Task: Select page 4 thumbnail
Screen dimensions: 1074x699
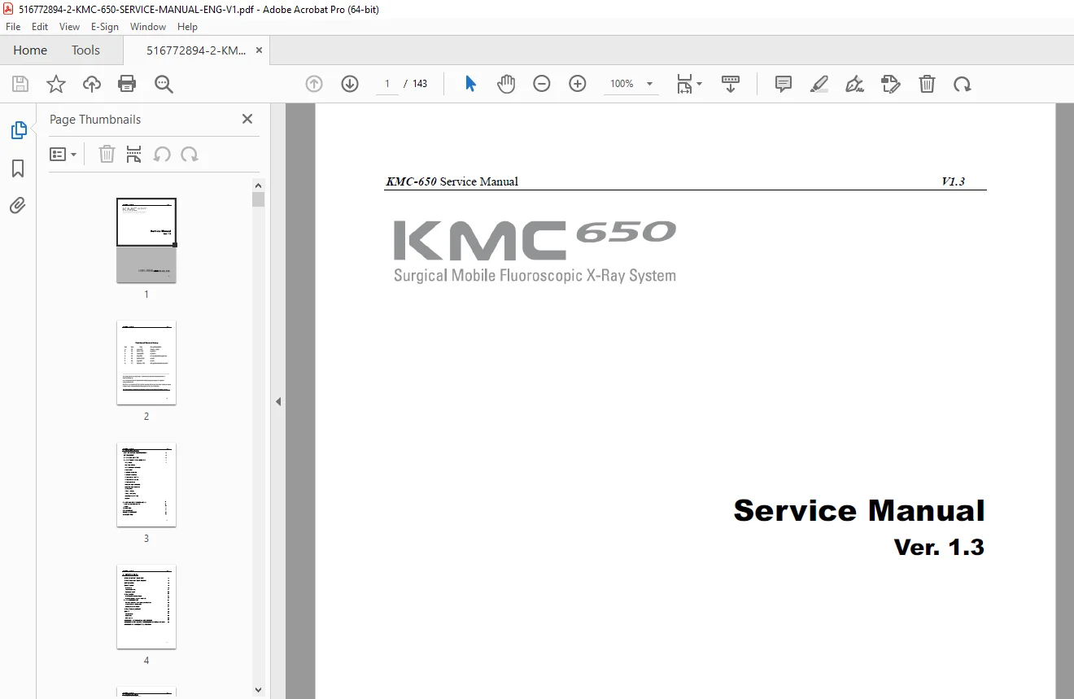Action: (x=146, y=607)
